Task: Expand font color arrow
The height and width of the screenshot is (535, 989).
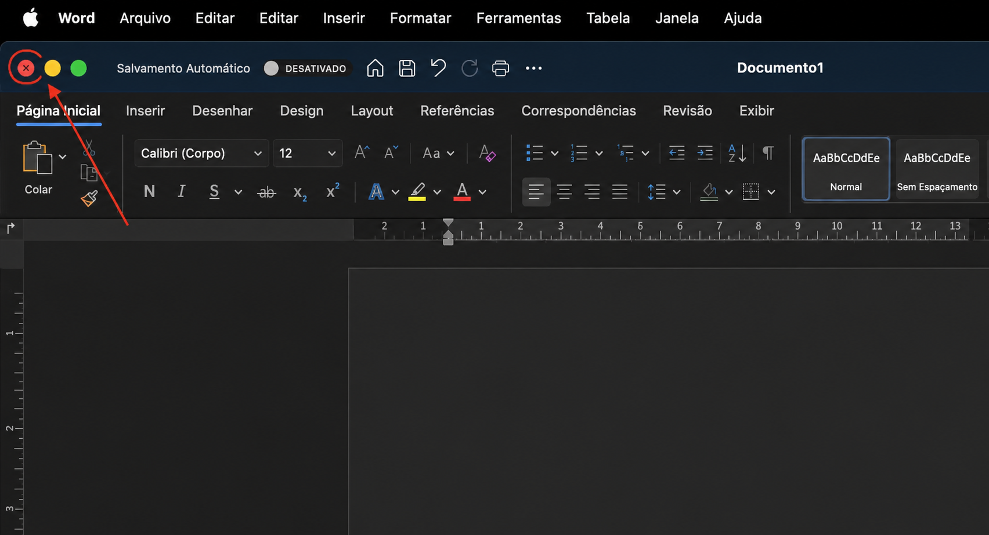Action: (482, 192)
